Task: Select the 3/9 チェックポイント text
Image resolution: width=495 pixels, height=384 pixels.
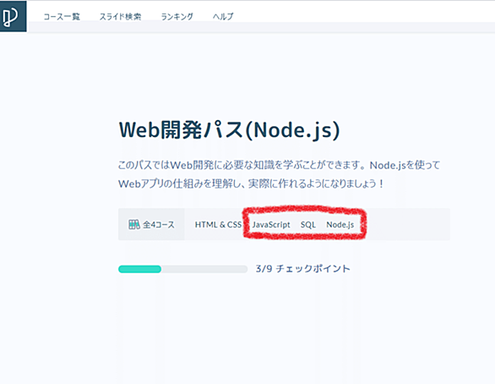Action: coord(303,269)
